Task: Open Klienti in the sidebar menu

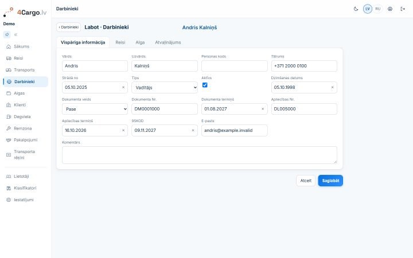Action: tap(26, 105)
